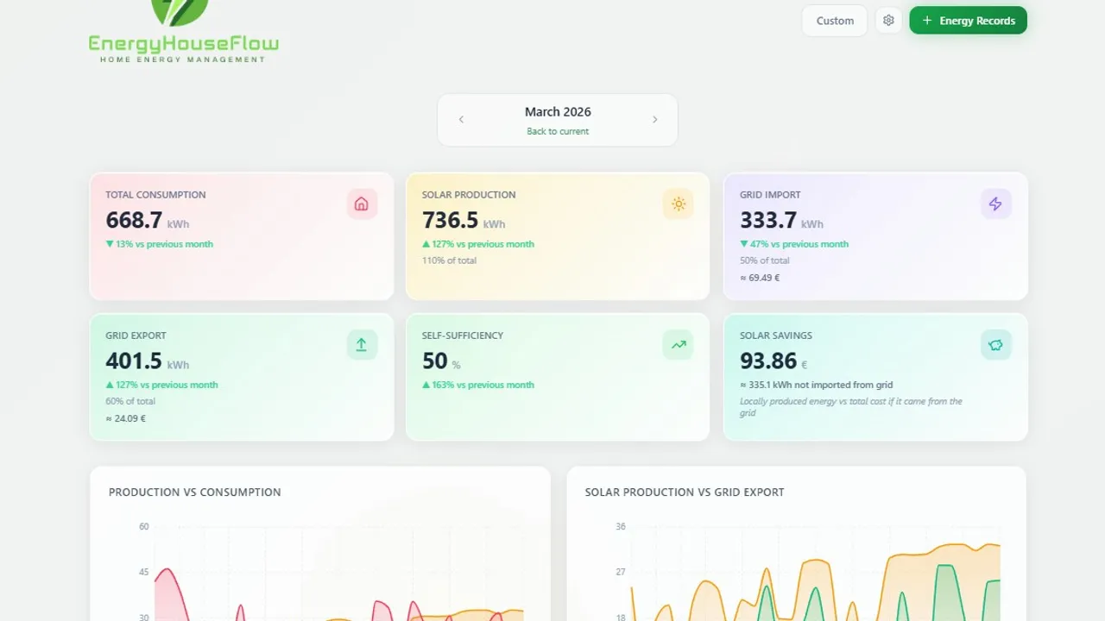Select the Custom period button
Screen dimensions: 1105x621
pos(835,21)
